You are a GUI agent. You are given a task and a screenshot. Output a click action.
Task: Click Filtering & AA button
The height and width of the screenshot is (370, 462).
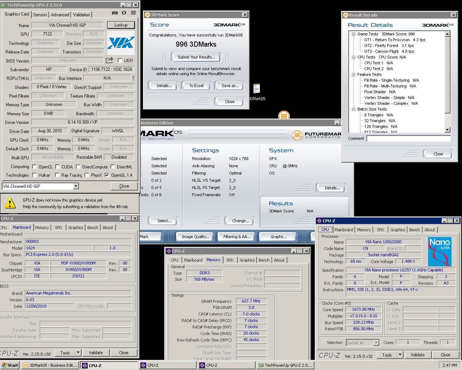click(x=236, y=237)
